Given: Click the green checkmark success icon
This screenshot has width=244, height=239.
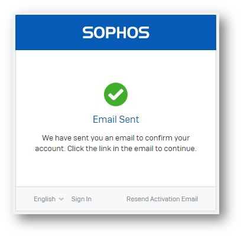Looking at the screenshot, I should click(x=116, y=94).
